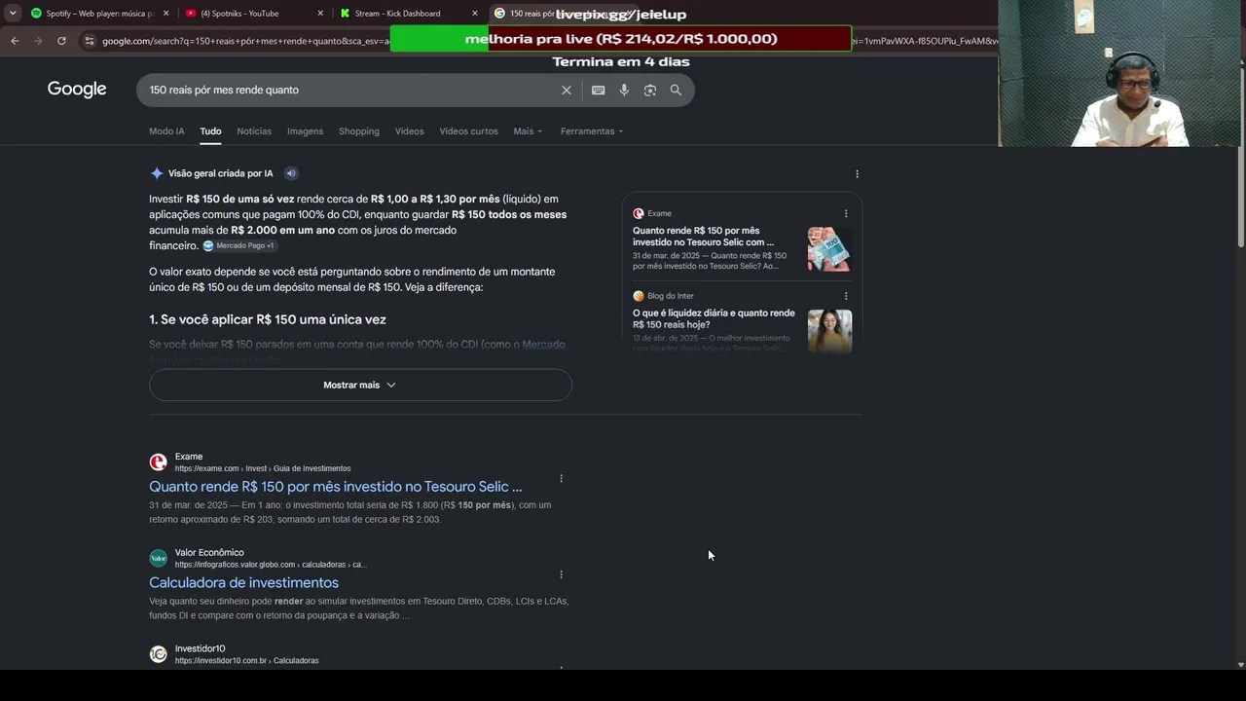The height and width of the screenshot is (701, 1246).
Task: Click the Exame source card thumbnail
Action: coord(829,249)
